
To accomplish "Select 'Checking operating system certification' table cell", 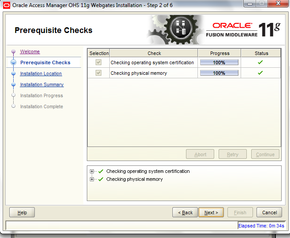I will [x=153, y=62].
